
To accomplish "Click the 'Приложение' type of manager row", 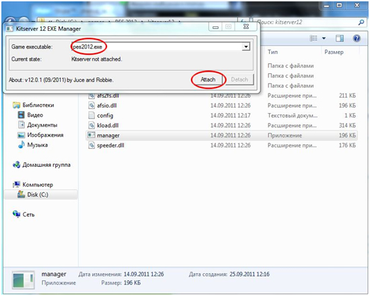I will [285, 135].
